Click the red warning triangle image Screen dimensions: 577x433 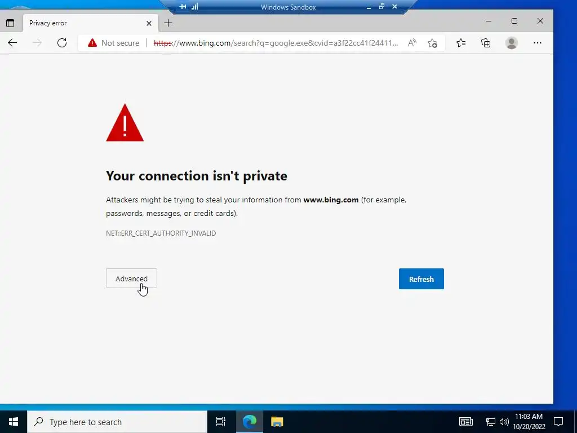(125, 122)
